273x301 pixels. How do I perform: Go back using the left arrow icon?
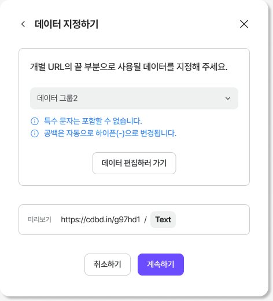tap(23, 24)
